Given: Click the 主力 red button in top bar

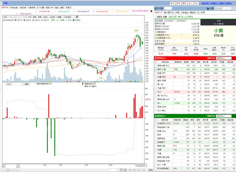Looking at the screenshot, I should 190,3.
